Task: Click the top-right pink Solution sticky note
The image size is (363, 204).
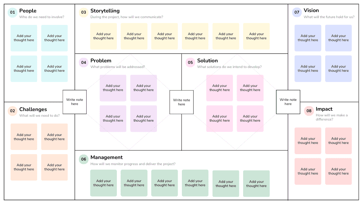Action: (250, 88)
